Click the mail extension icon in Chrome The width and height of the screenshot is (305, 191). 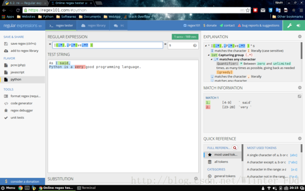click(x=263, y=11)
